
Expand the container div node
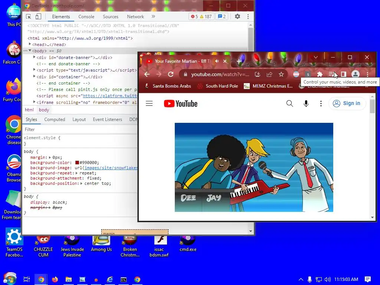(34, 76)
